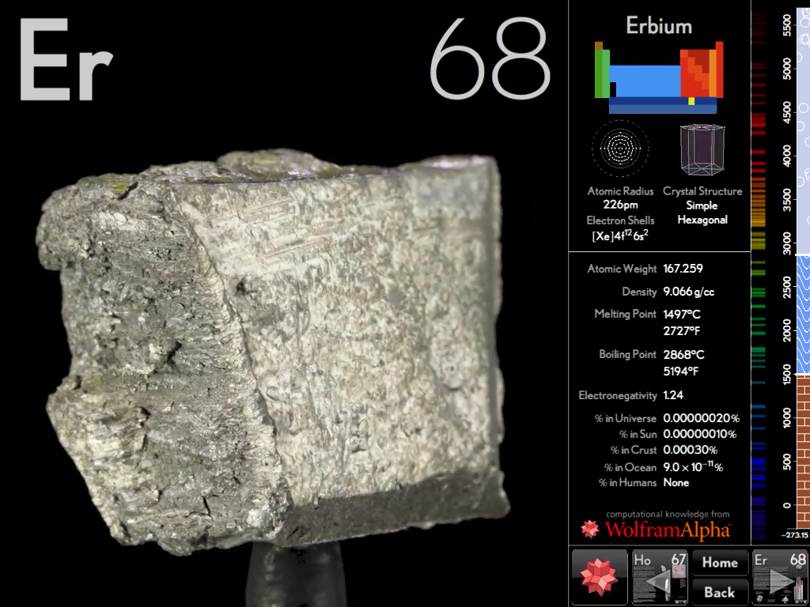Click the emission spectrum color strip
The height and width of the screenshot is (607, 810).
[758, 269]
